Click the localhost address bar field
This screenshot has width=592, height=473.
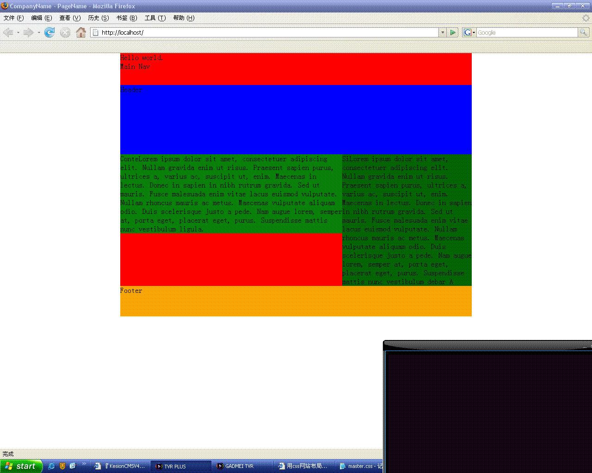(x=265, y=32)
